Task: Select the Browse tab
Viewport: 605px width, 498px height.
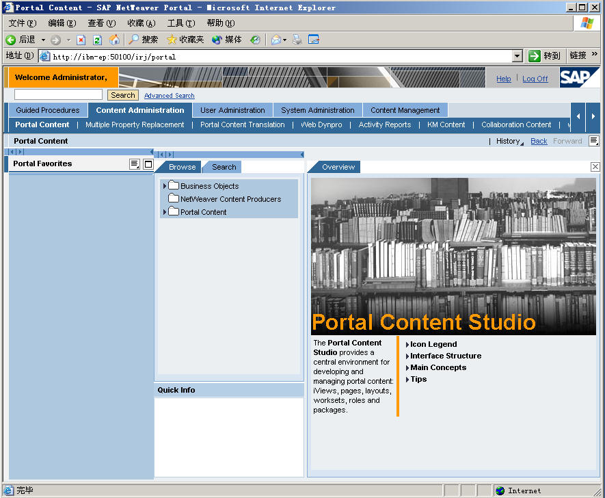Action: (182, 167)
